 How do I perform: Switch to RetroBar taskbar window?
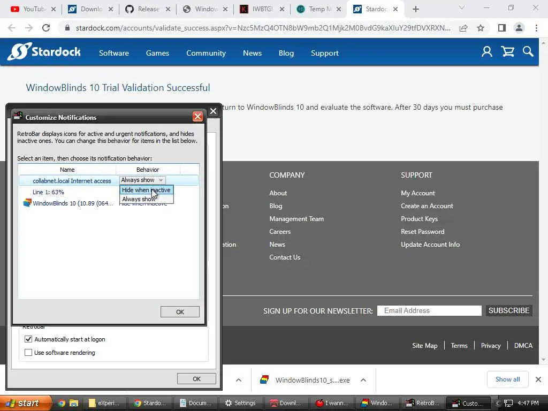click(x=423, y=403)
